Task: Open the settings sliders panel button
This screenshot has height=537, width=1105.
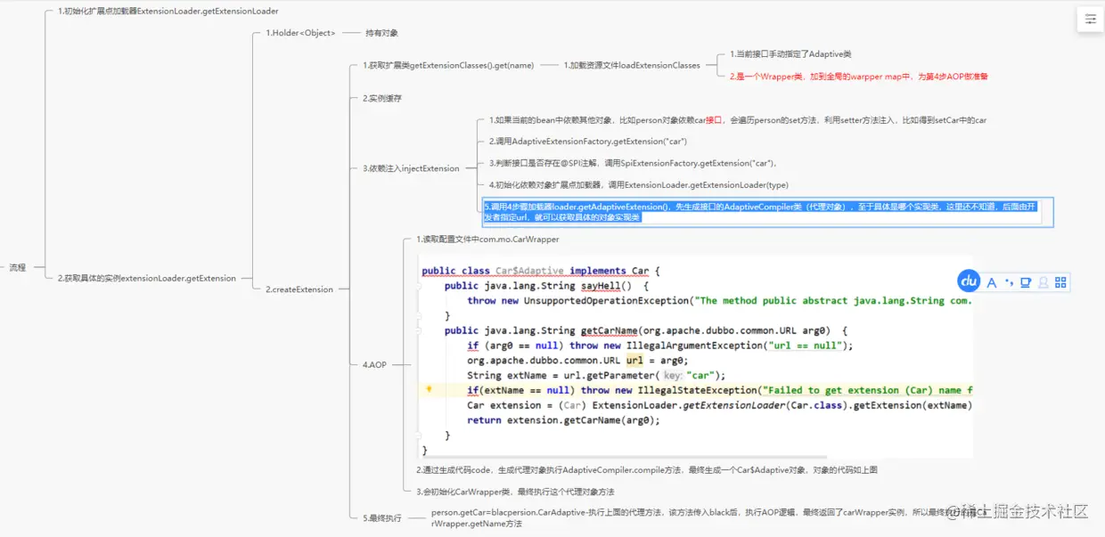Action: coord(1090,19)
